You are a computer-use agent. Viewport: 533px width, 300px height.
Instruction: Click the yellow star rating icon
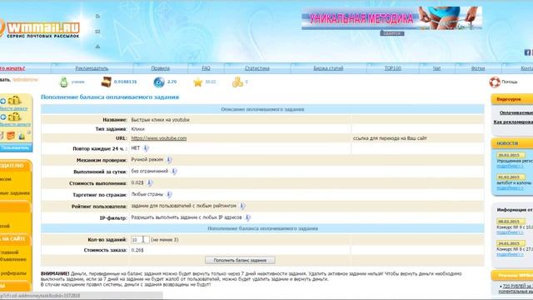[198, 82]
